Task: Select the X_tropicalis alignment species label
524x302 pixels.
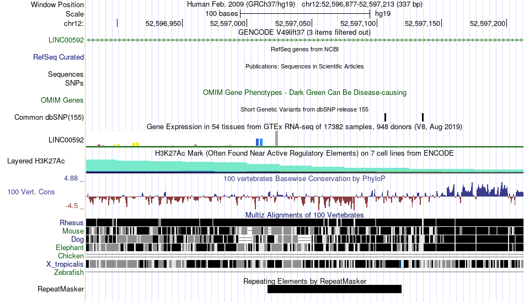Action: (x=65, y=264)
